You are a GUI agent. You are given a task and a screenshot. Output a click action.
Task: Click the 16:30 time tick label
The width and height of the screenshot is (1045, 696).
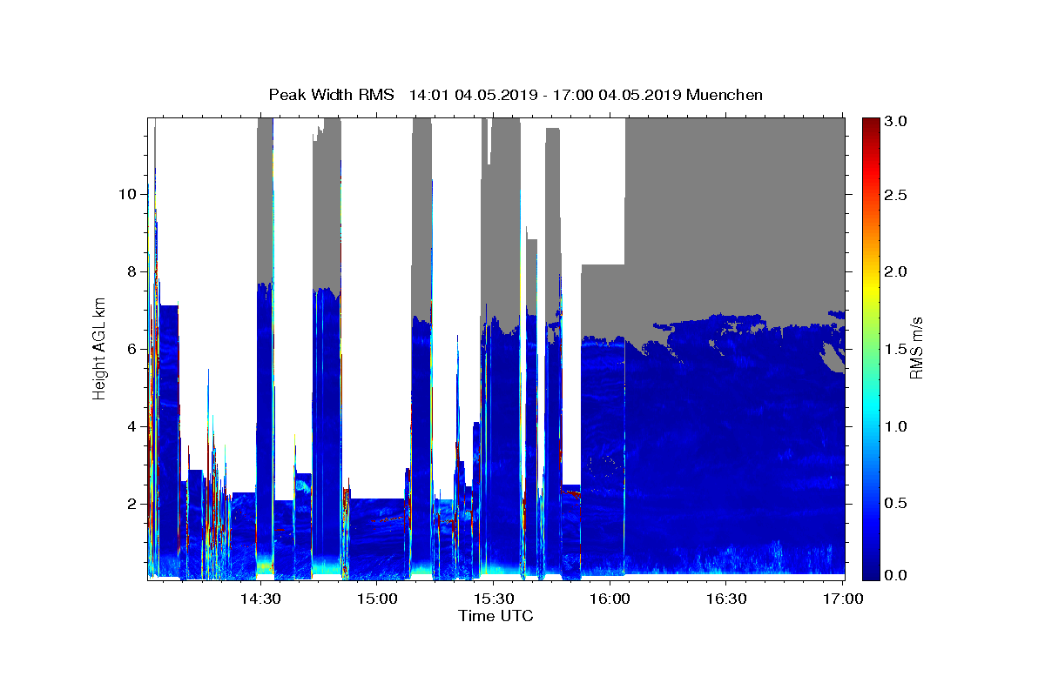725,599
